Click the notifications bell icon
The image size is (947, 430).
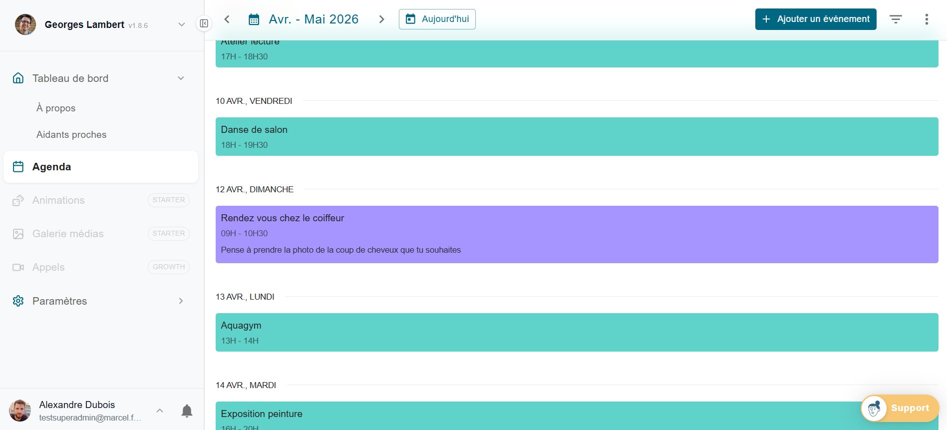pyautogui.click(x=187, y=411)
